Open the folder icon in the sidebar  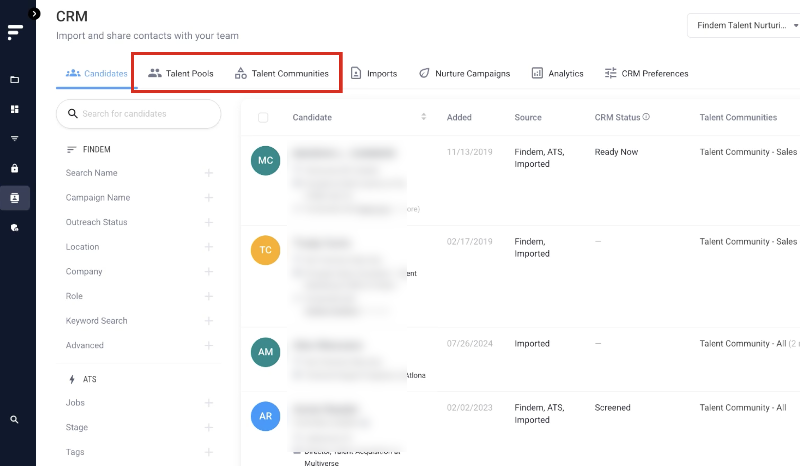tap(15, 80)
